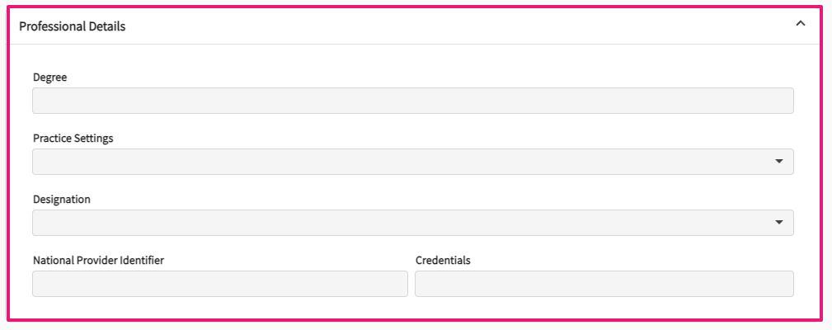Click the triangle icon in Practice Settings
This screenshot has height=330, width=832.
pos(778,162)
